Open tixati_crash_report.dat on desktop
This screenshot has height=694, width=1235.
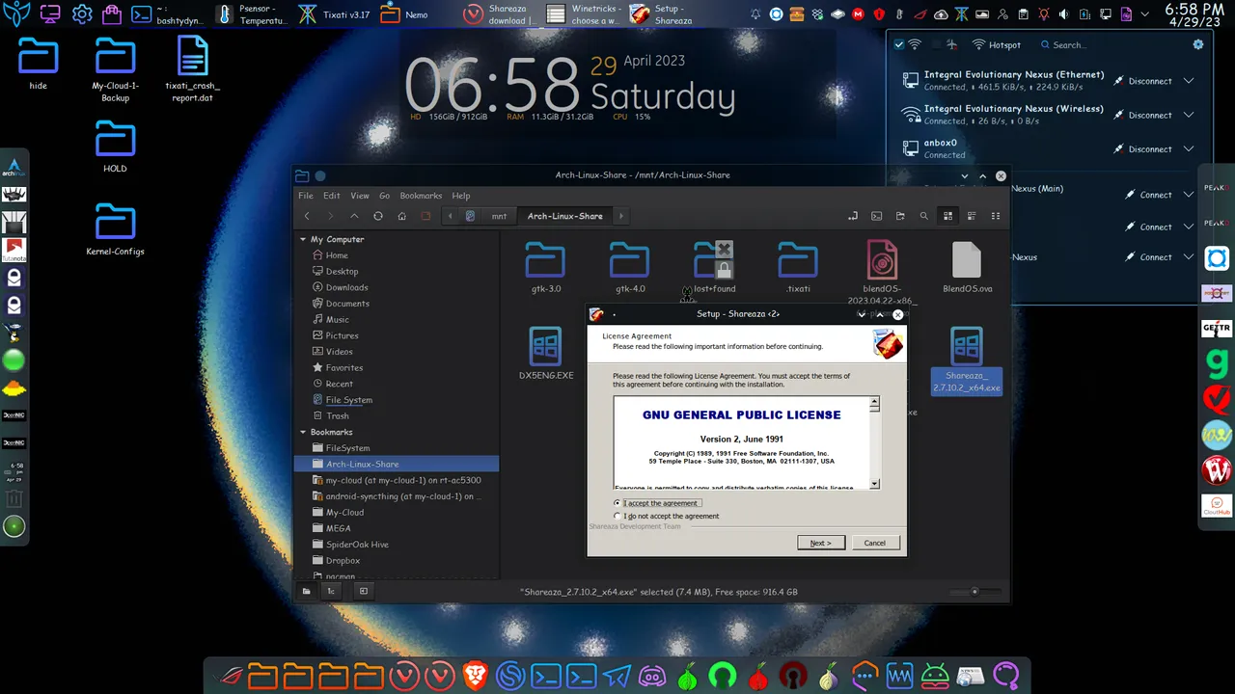[x=192, y=68]
